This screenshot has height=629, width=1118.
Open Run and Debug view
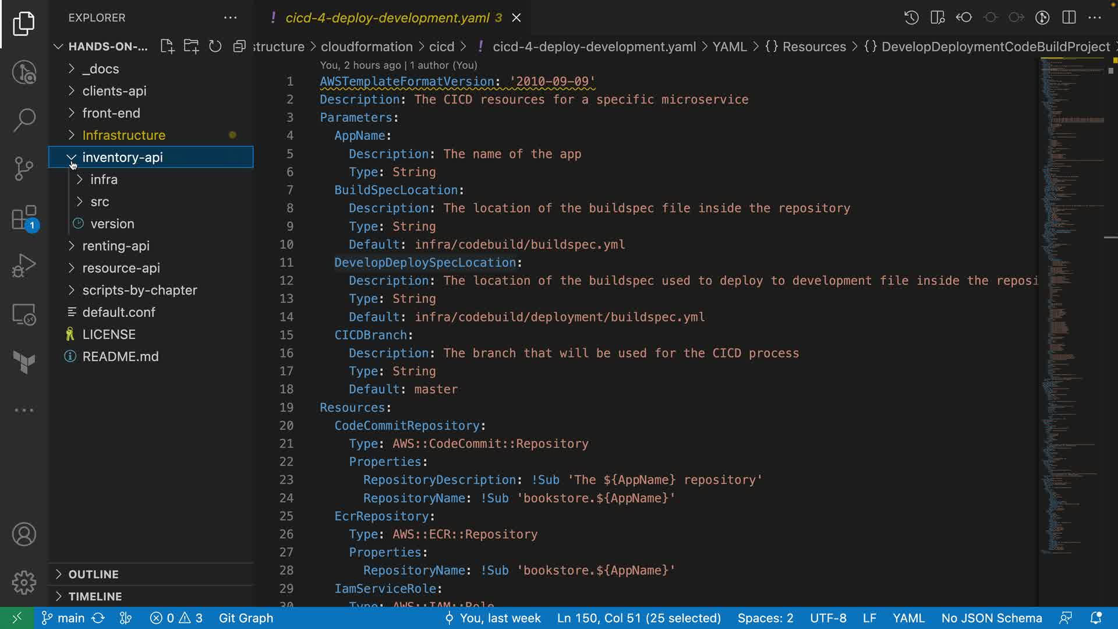[24, 266]
